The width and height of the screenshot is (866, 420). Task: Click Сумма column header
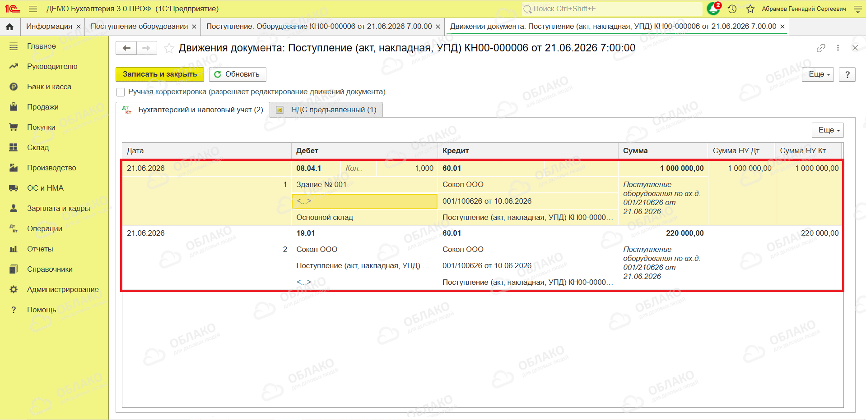pos(663,151)
